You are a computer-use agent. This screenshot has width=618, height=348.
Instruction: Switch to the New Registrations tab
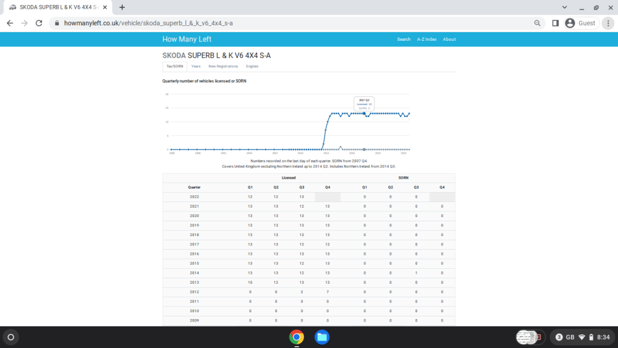[x=223, y=67]
